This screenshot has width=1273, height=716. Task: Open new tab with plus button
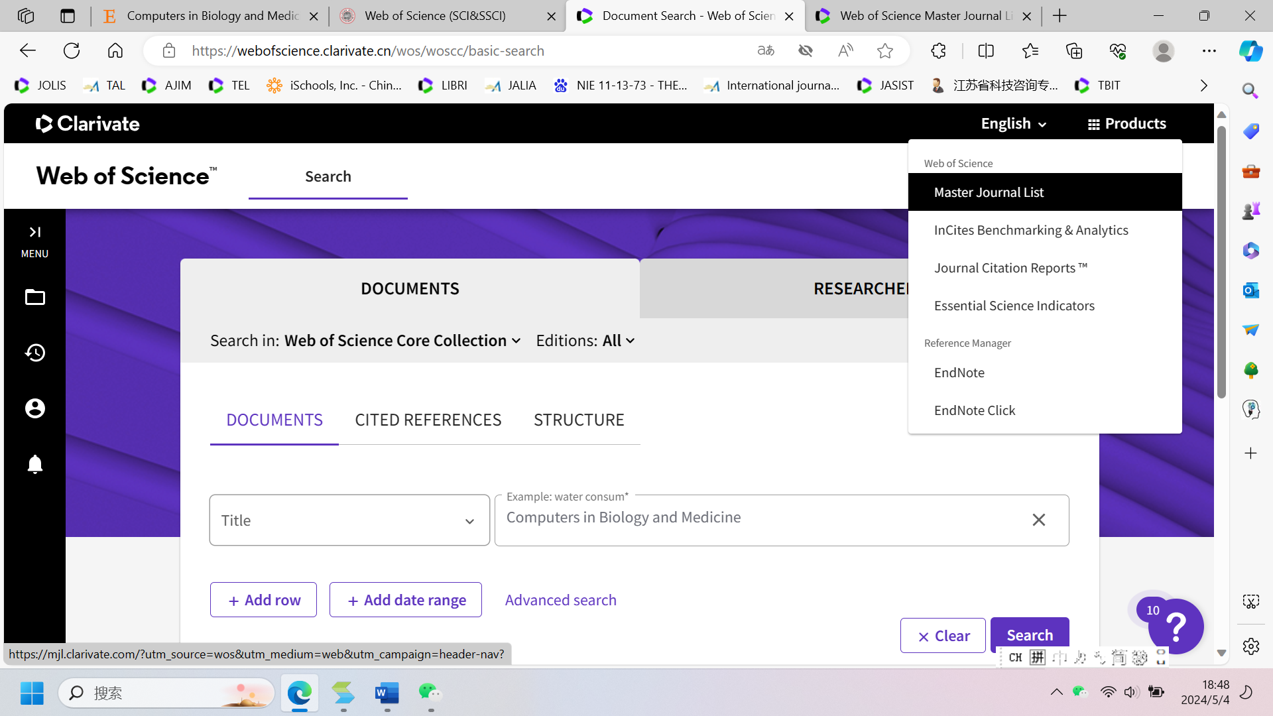tap(1060, 16)
